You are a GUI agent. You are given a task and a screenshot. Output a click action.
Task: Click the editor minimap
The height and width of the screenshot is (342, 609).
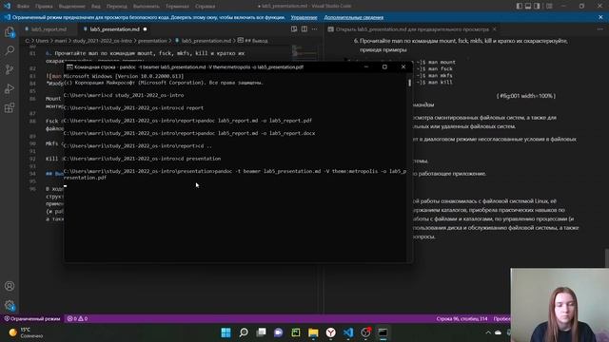click(304, 52)
